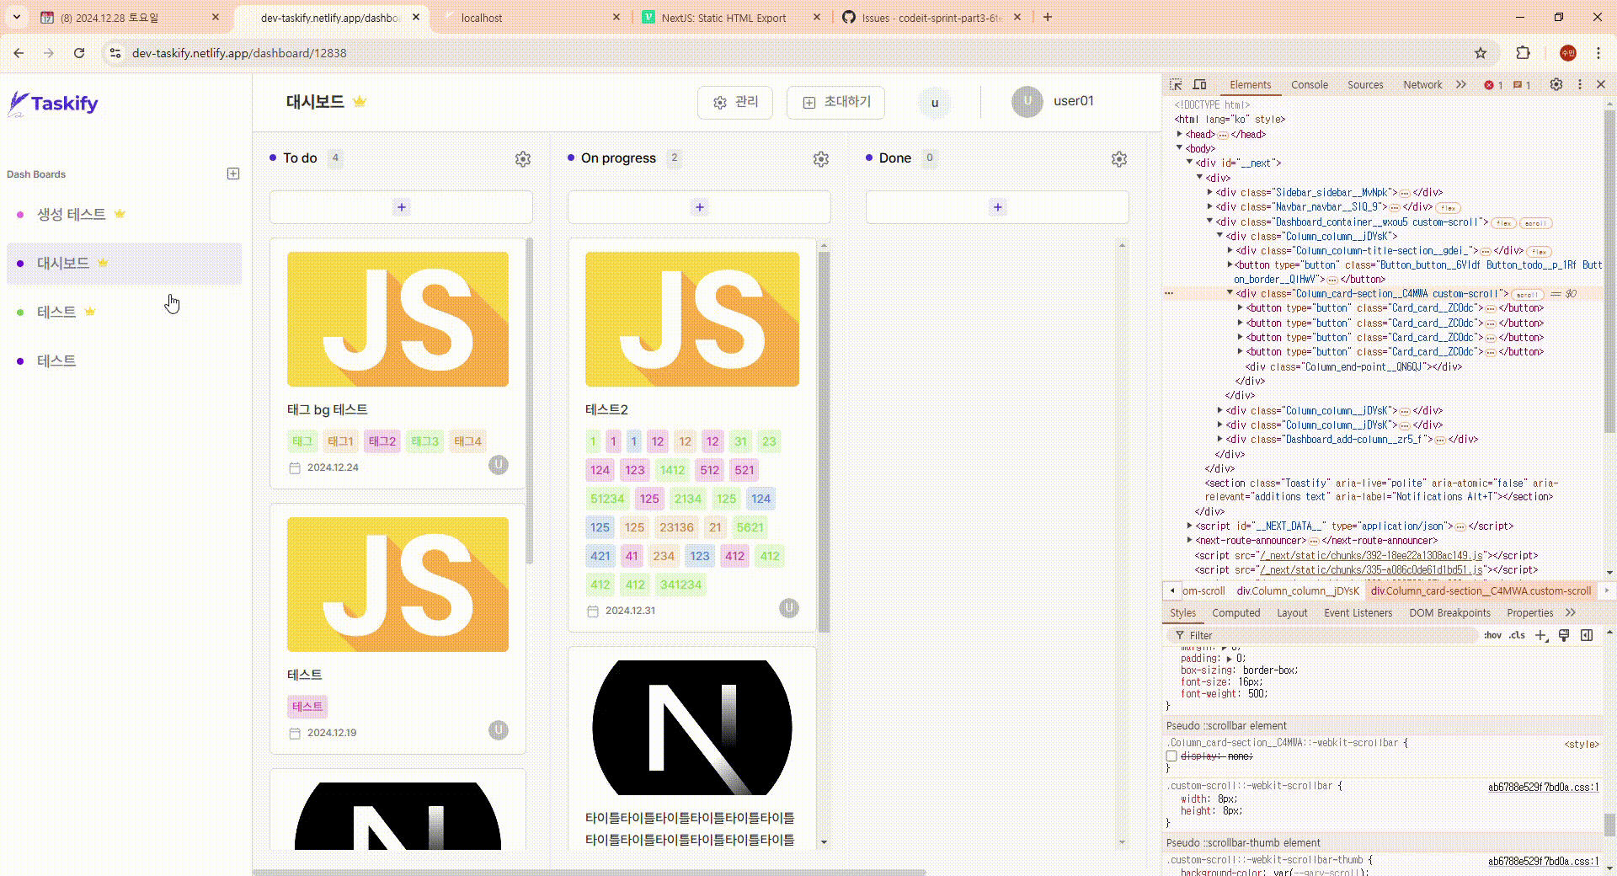Switch to the Sources tab

point(1365,84)
